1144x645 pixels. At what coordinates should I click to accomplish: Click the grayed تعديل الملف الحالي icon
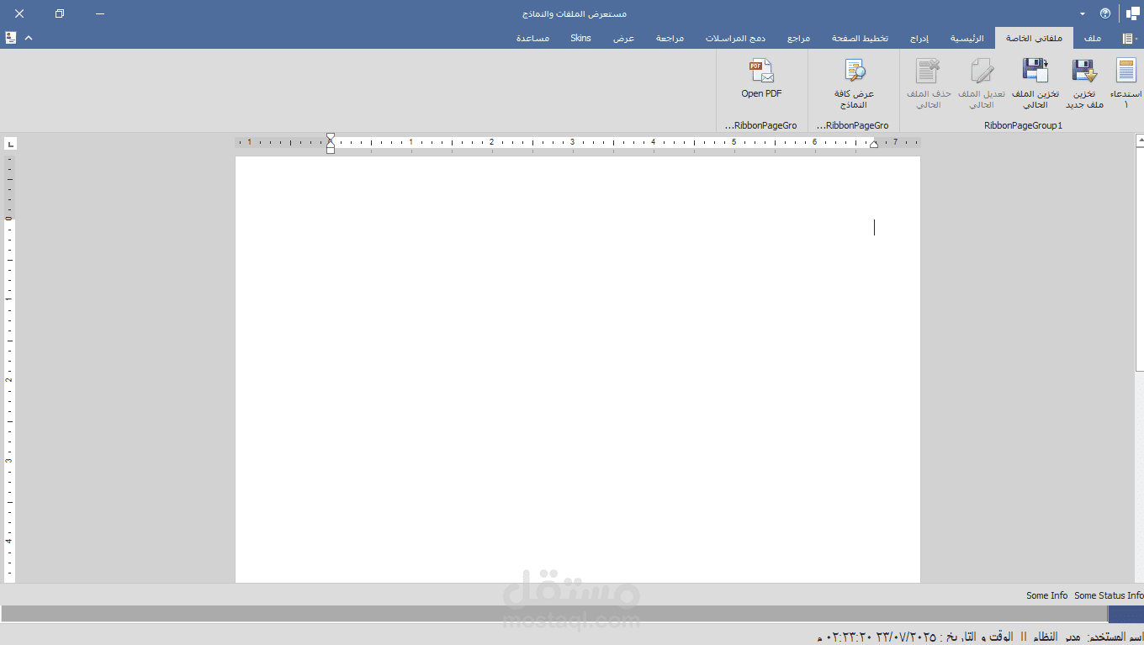click(982, 71)
